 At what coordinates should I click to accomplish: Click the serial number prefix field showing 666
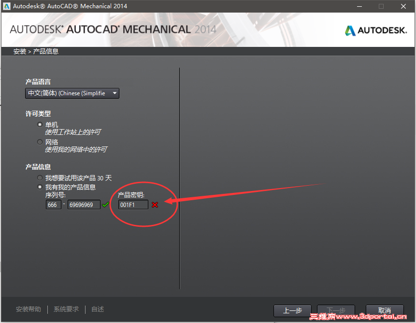click(x=54, y=205)
